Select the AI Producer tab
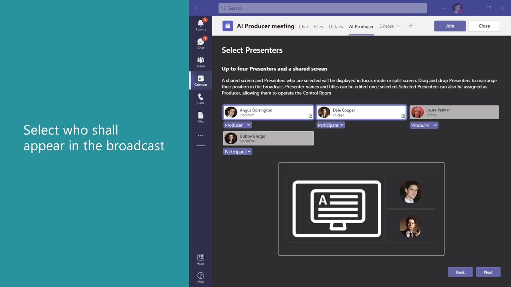 pyautogui.click(x=361, y=27)
